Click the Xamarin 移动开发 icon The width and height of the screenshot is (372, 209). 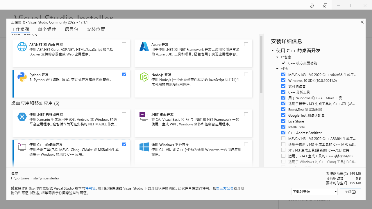(x=22, y=117)
